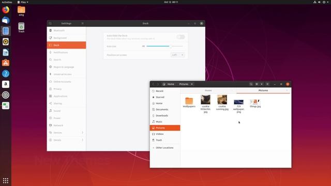Screen dimensions: 331x186
Task: Open Recent in the Files sidebar
Action: pos(165,91)
